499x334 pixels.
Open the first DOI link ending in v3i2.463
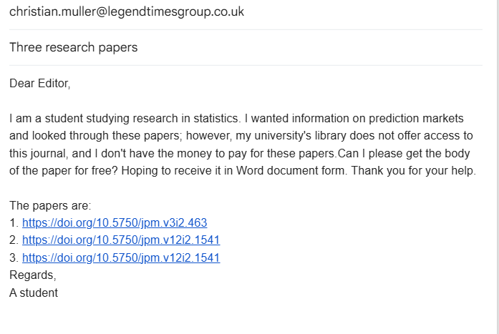[115, 222]
